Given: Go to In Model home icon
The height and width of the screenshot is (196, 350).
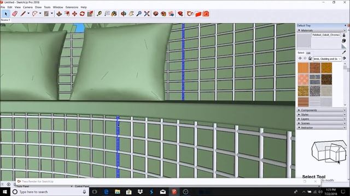Looking at the screenshot, I should pyautogui.click(x=310, y=58).
